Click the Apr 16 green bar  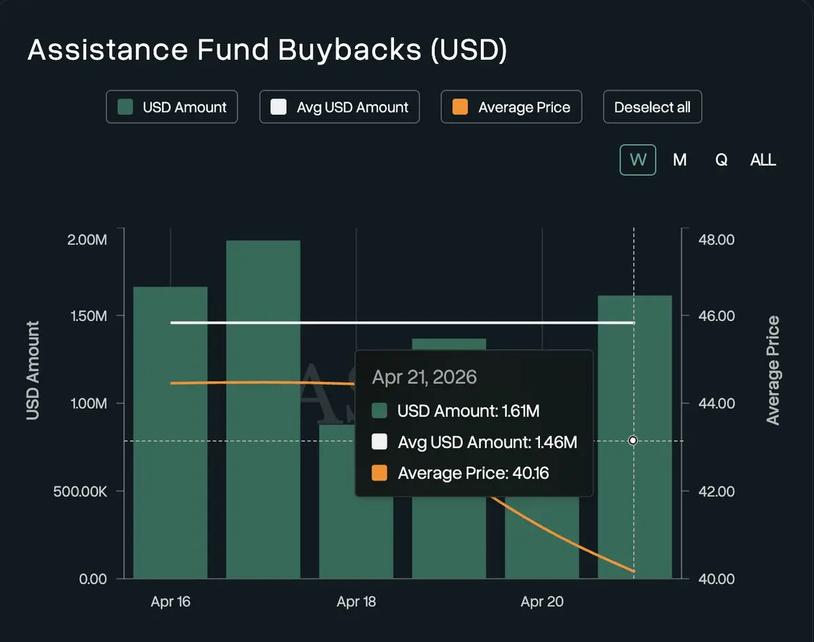pyautogui.click(x=170, y=434)
